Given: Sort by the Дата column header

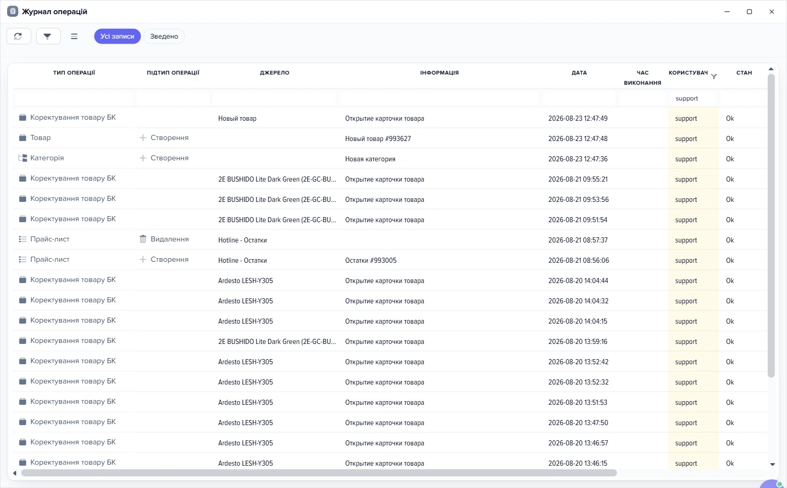Looking at the screenshot, I should [x=579, y=73].
